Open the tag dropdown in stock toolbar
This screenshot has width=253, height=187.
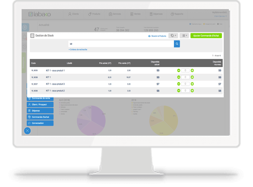point(173,35)
